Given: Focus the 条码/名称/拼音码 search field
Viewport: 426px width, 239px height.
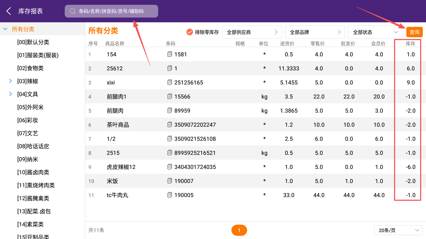Looking at the screenshot, I should (x=114, y=11).
